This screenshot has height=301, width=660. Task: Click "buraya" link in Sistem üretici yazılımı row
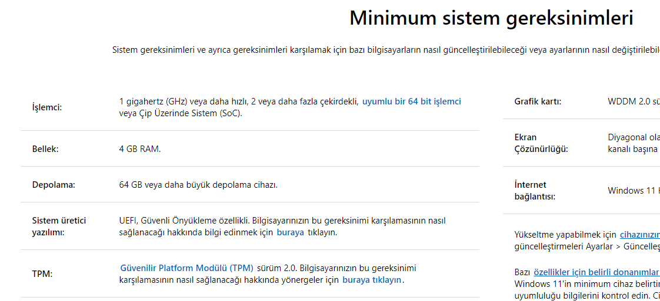(x=290, y=232)
